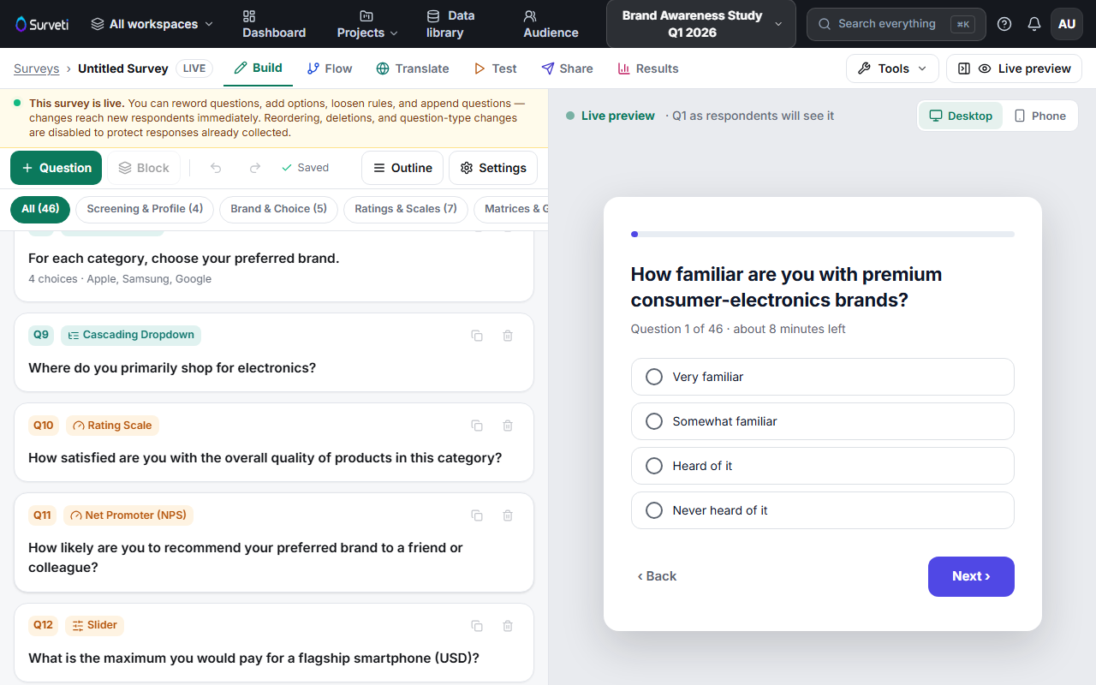Switch to the Flow tab
This screenshot has height=685, width=1096.
(330, 68)
